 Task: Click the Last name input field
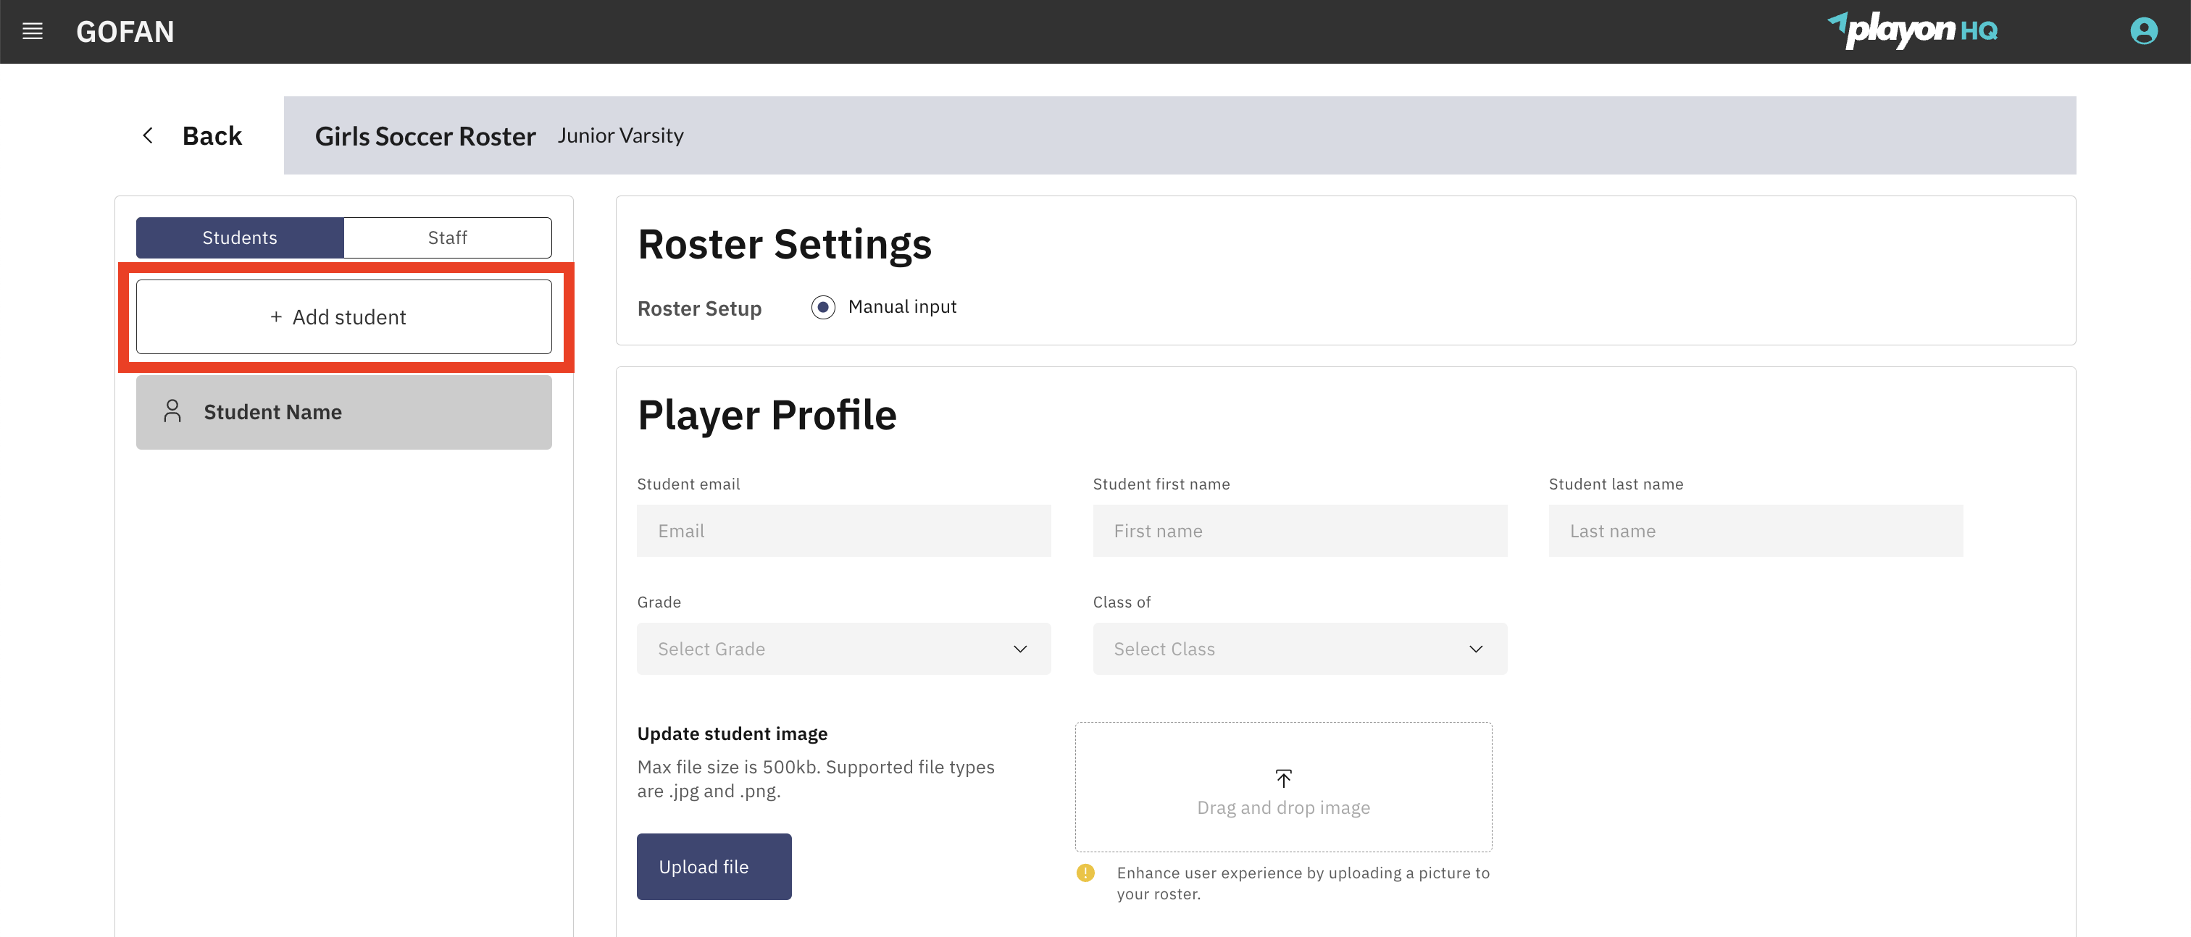pos(1756,530)
